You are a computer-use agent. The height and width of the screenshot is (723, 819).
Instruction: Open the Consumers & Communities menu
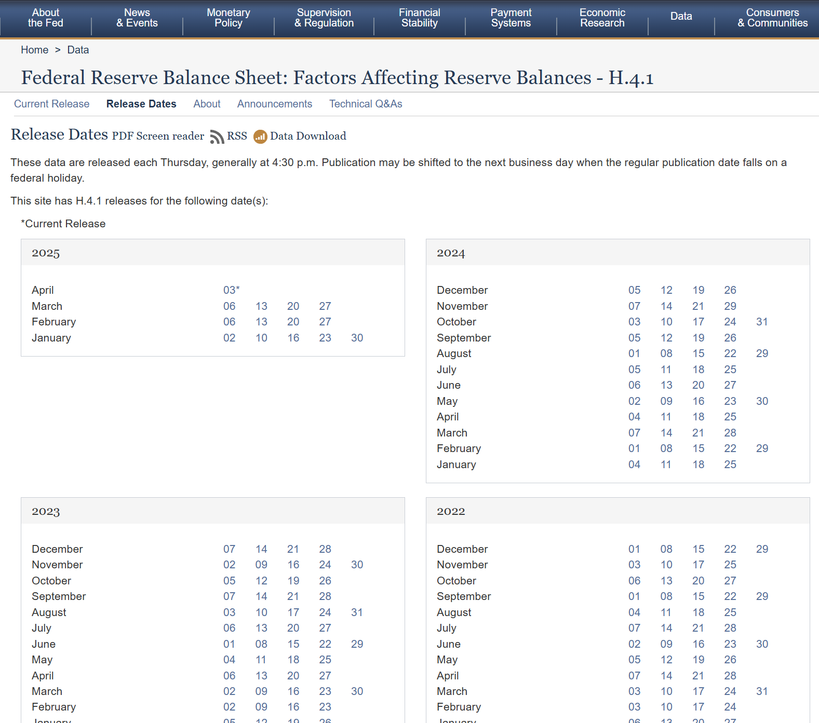(x=773, y=18)
